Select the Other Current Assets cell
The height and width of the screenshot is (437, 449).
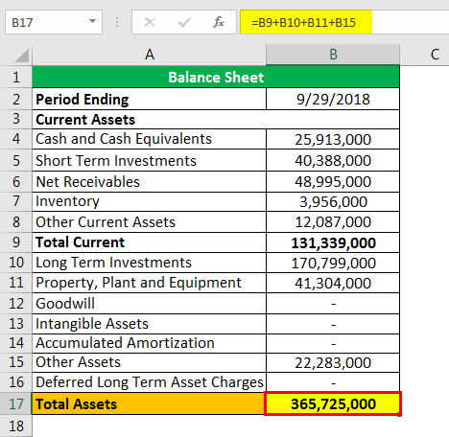[149, 221]
